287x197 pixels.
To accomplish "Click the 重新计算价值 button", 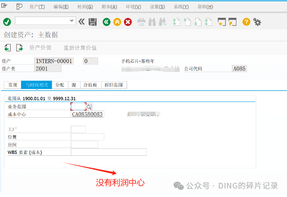I will [80, 48].
